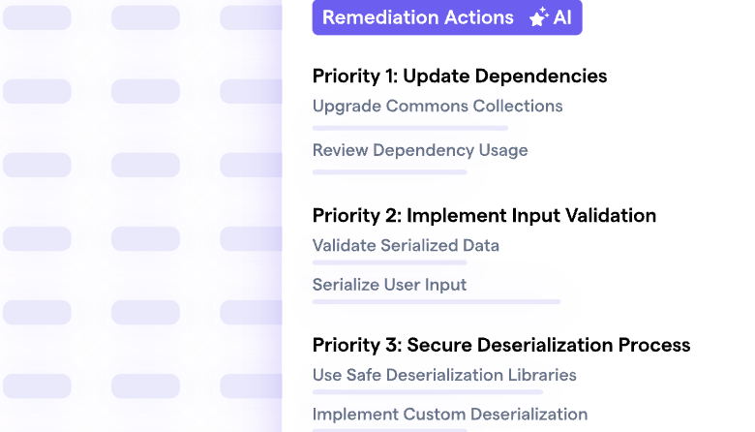
Task: Click bar beneath Review Dependency Usage
Action: pos(389,172)
